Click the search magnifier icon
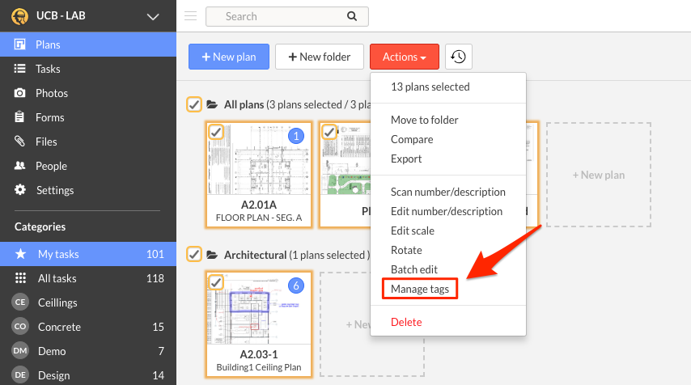 tap(351, 16)
